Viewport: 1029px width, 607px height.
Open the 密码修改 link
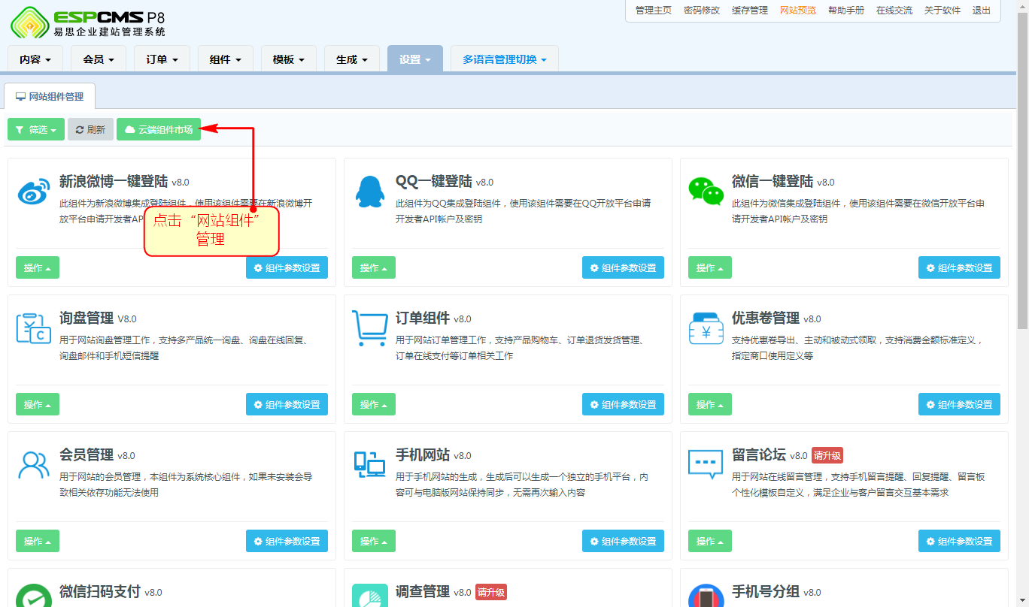702,11
